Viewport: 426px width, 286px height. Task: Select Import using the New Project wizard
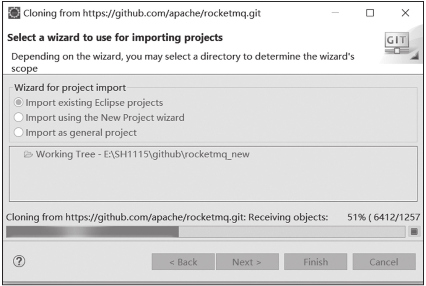tap(99, 118)
